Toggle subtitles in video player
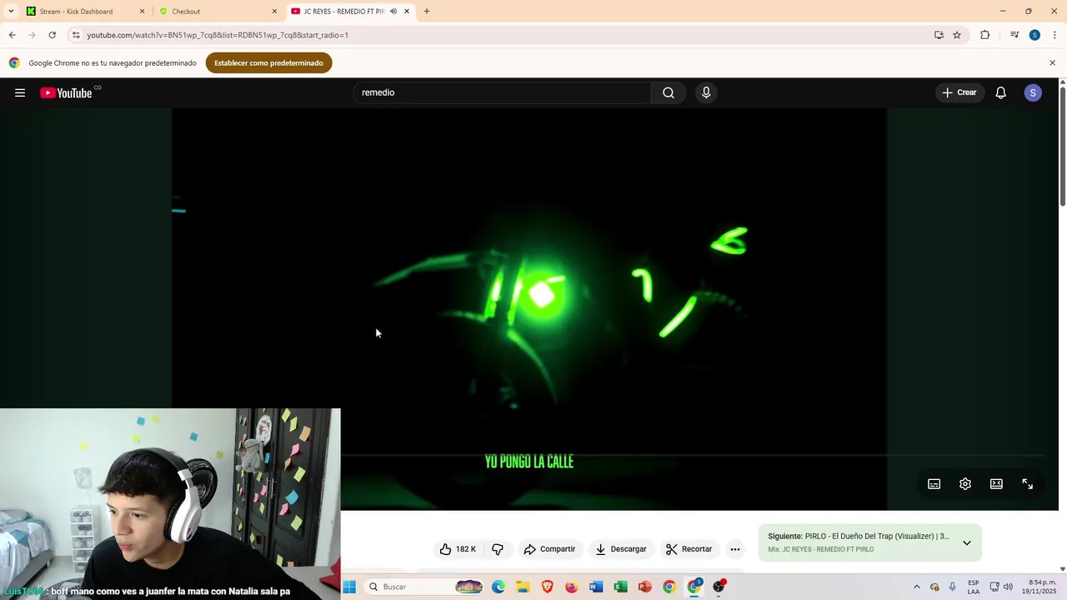The height and width of the screenshot is (600, 1067). coord(934,484)
